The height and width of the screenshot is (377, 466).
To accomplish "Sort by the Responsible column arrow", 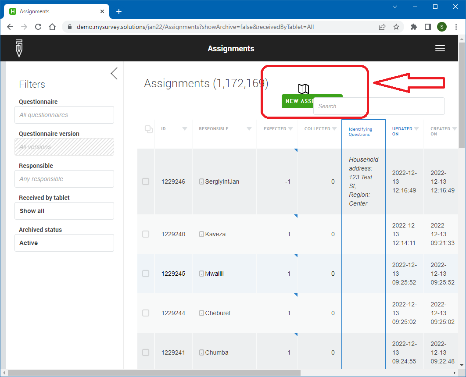I will pos(249,129).
